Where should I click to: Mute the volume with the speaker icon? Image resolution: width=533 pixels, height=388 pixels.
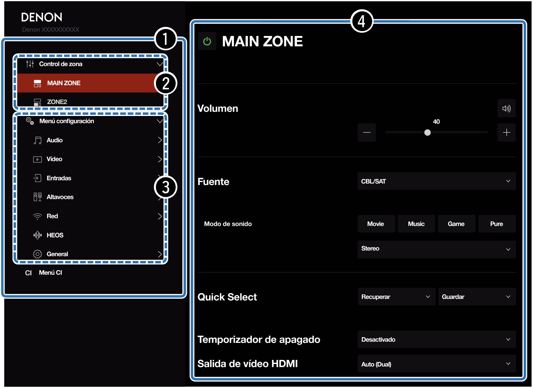[x=506, y=108]
